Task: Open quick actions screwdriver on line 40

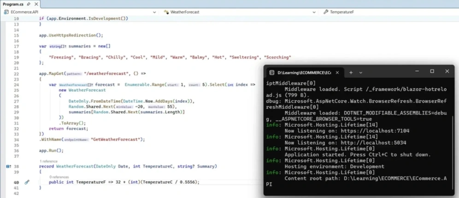Action: [27, 182]
